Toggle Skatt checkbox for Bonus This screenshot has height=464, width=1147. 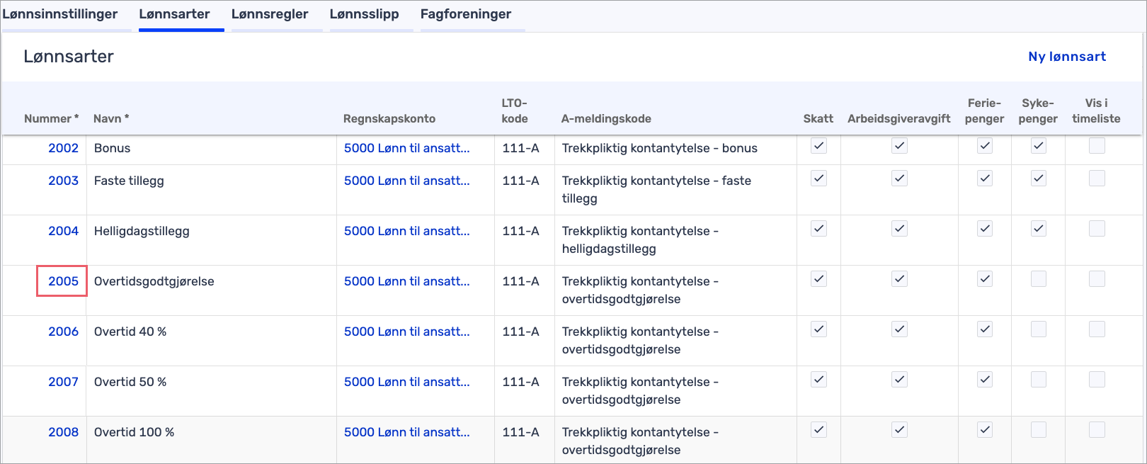tap(818, 146)
